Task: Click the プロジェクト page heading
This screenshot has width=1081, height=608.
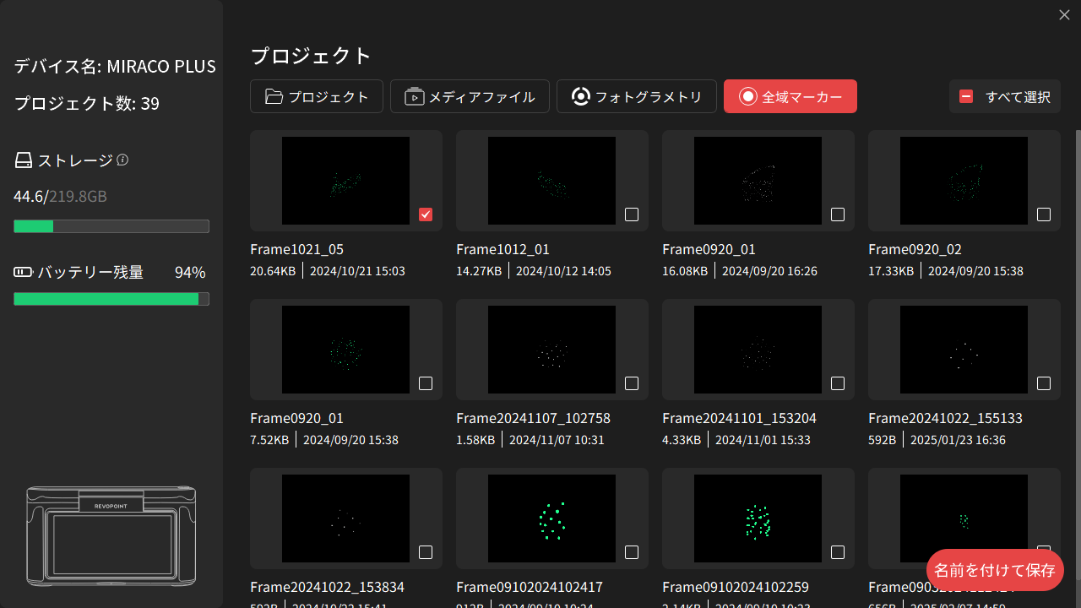Action: [311, 56]
